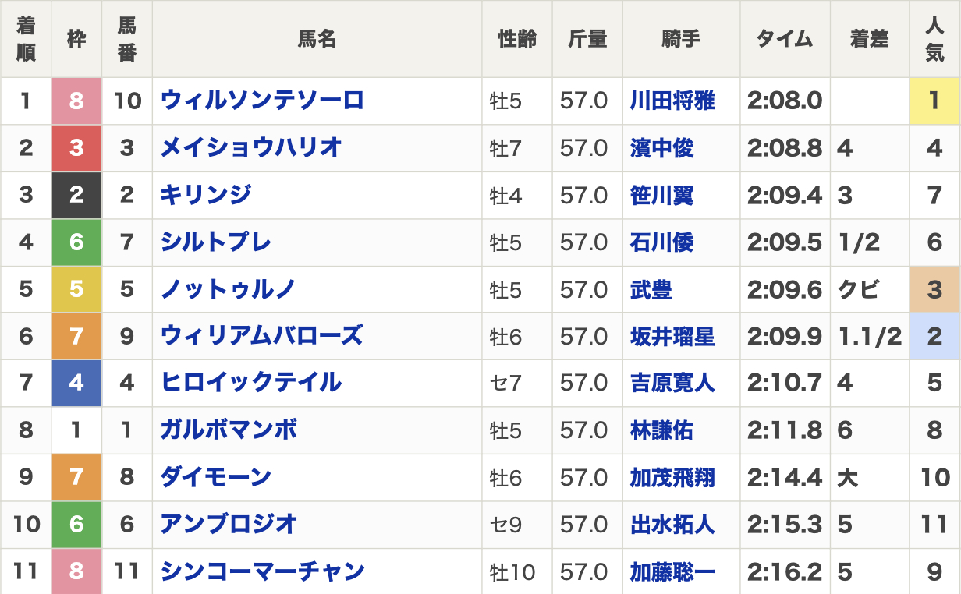961x594 pixels.
Task: Click the タイム column header
Action: coord(785,39)
